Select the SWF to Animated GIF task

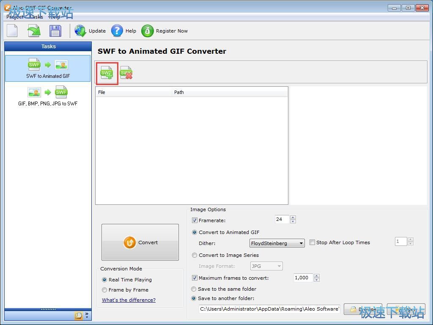pyautogui.click(x=48, y=68)
